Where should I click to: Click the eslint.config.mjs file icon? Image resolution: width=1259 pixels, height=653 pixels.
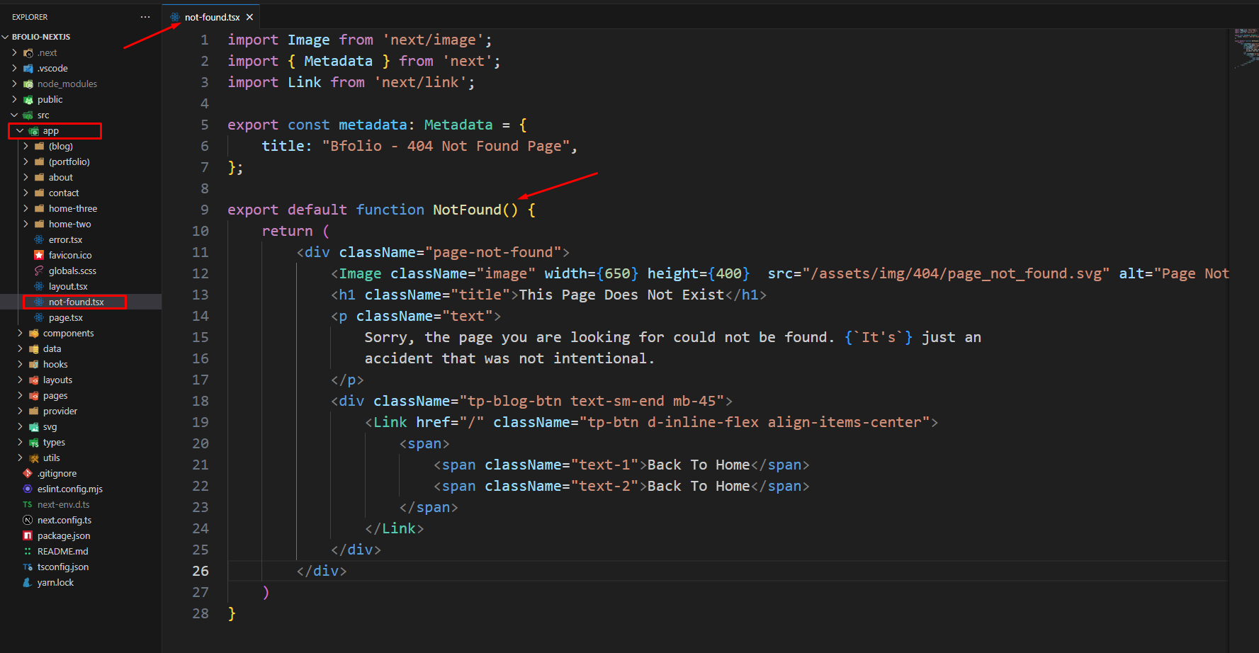point(28,489)
